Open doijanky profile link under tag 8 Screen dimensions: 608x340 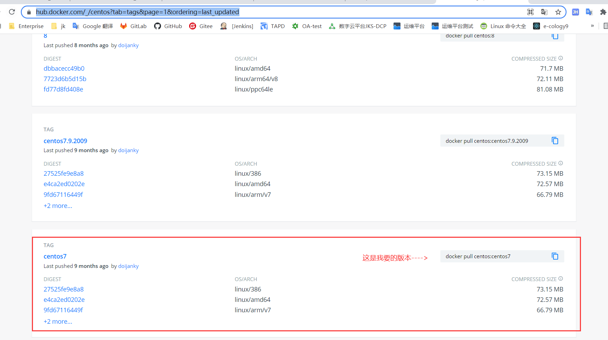pos(128,45)
